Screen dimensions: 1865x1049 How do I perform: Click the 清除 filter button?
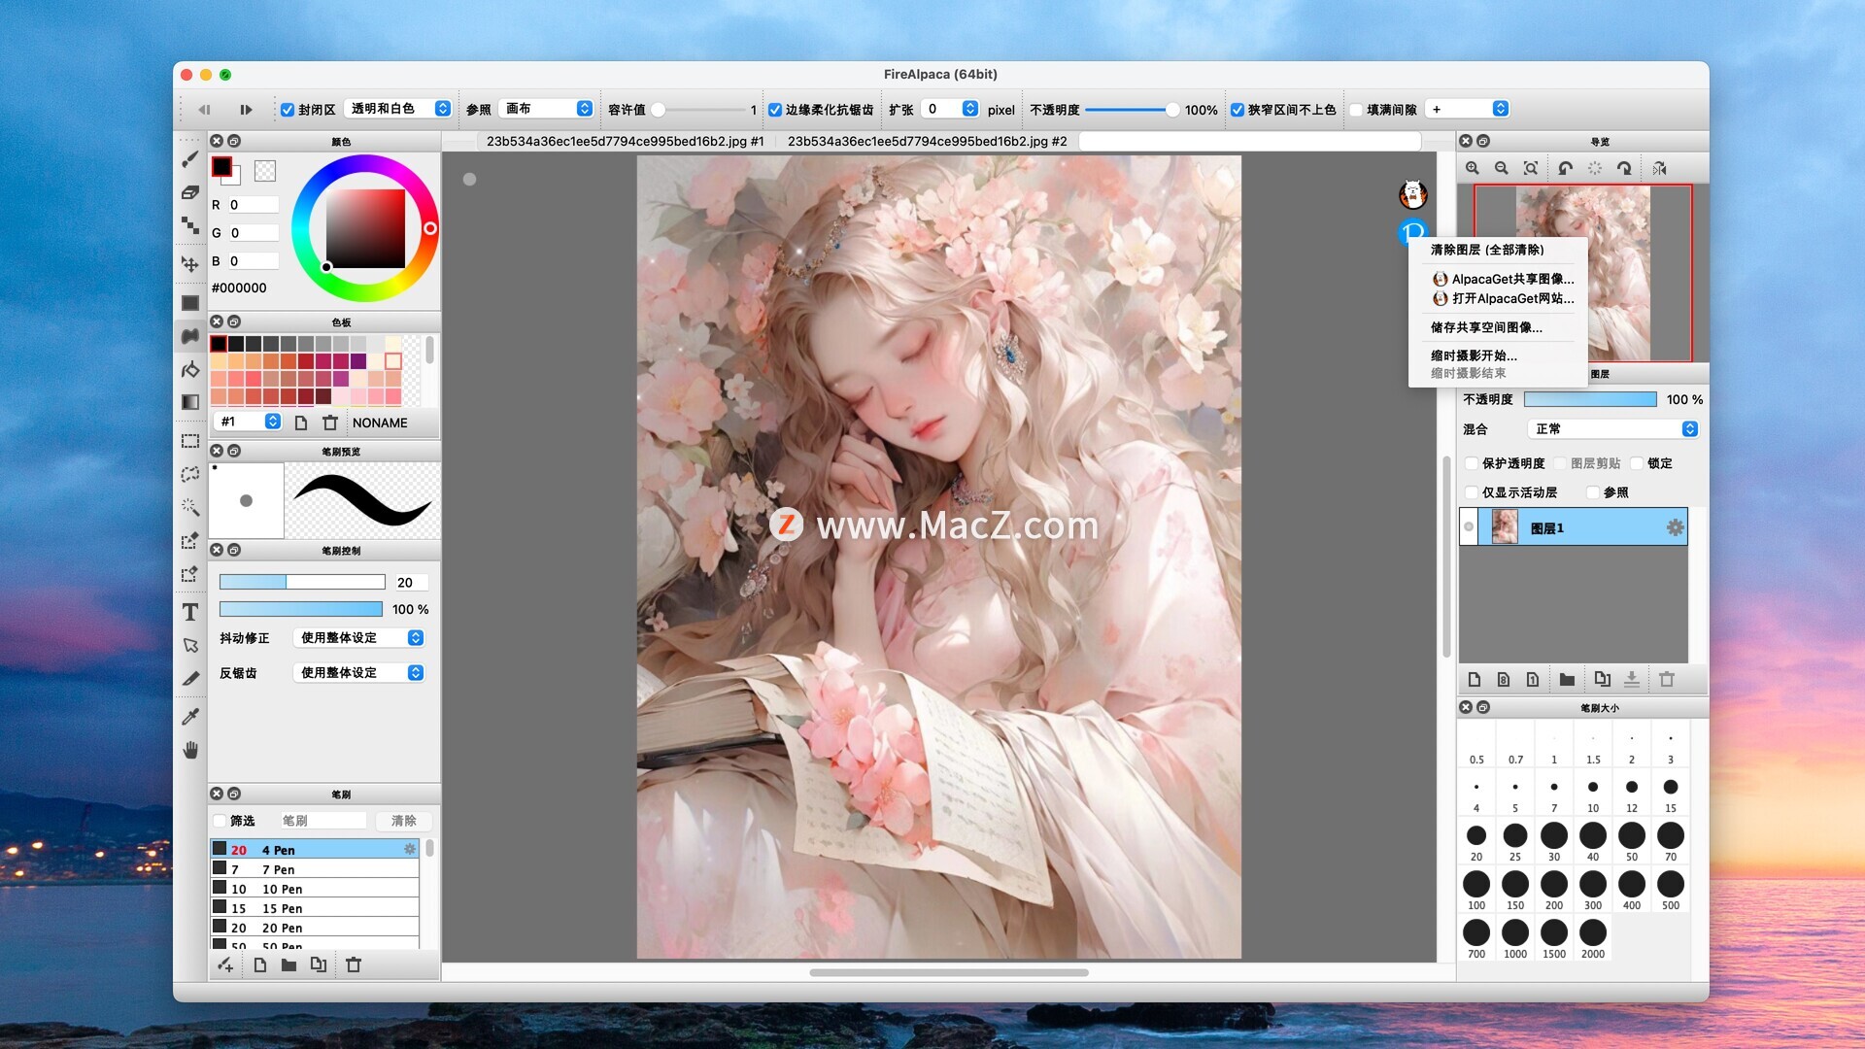404,821
